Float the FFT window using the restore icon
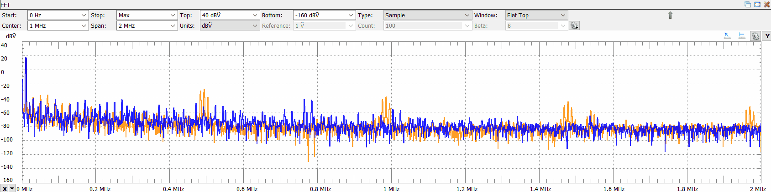This screenshot has height=192, width=771. click(x=748, y=5)
